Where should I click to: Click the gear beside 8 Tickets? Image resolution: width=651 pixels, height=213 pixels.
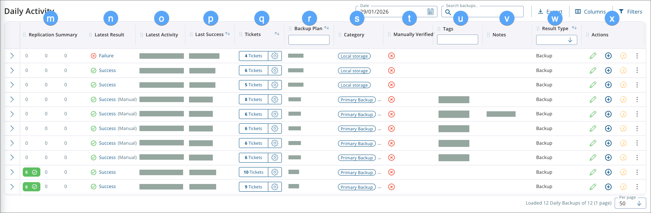point(275,100)
